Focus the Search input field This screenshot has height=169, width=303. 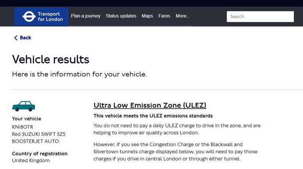260,17
